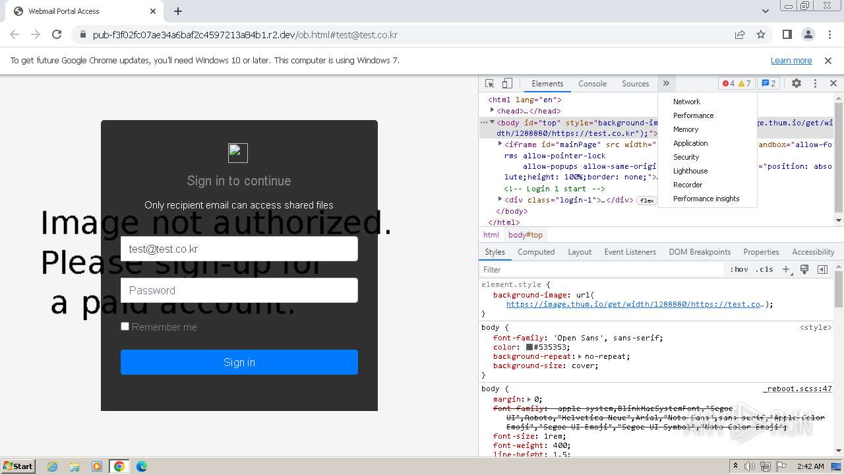844x475 pixels.
Task: Open the _reboot.scss:47 source link
Action: [797, 389]
